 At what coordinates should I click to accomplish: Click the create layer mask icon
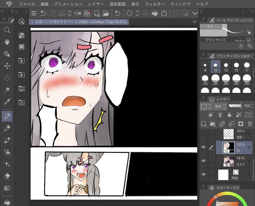(x=240, y=124)
